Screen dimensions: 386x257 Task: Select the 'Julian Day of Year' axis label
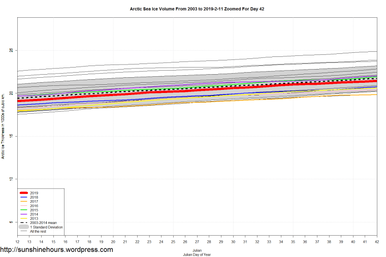(198, 254)
